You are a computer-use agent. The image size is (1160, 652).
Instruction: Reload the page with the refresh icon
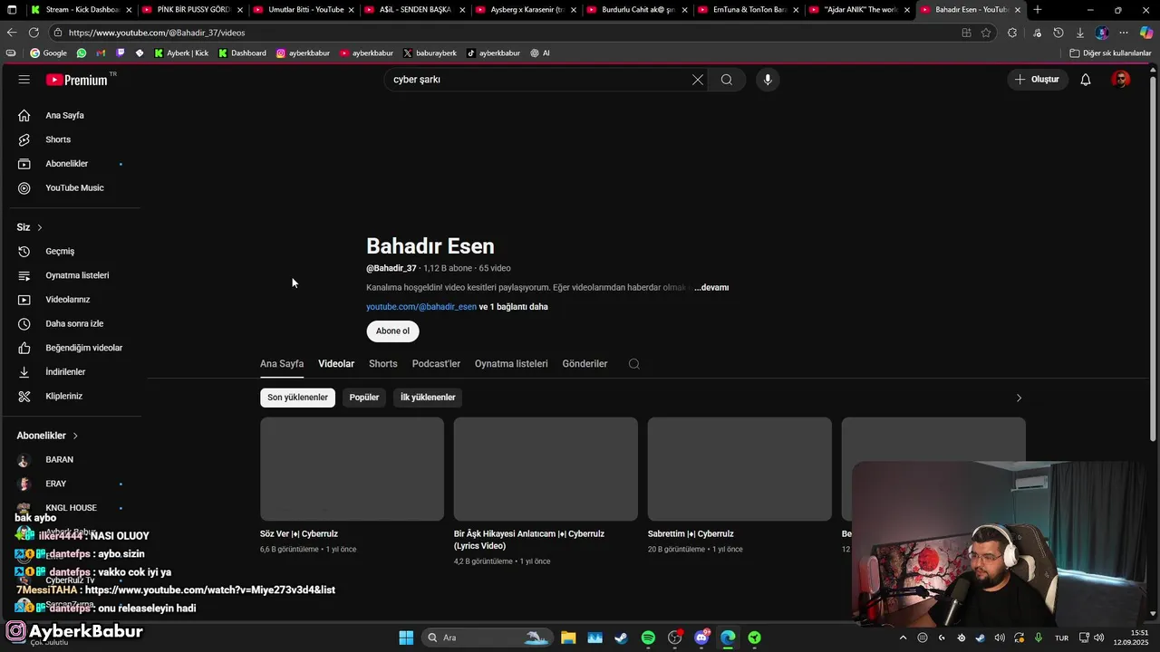coord(34,33)
